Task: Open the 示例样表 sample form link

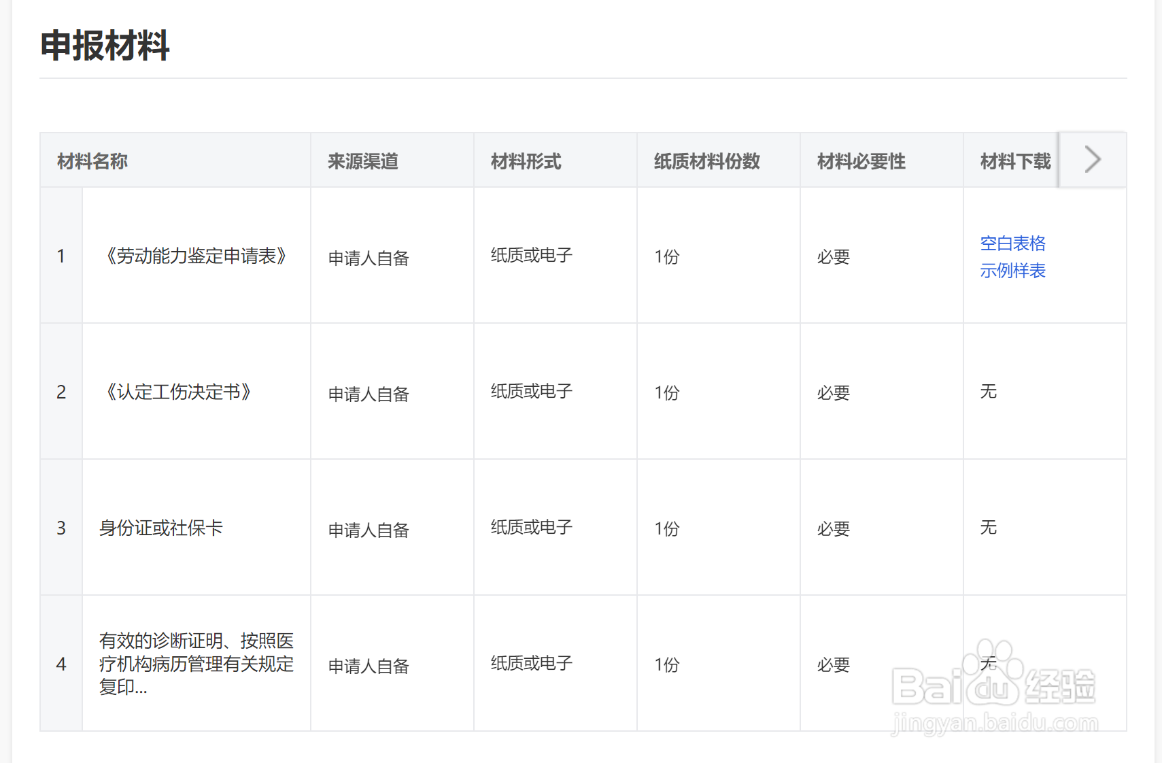Action: (x=1013, y=271)
